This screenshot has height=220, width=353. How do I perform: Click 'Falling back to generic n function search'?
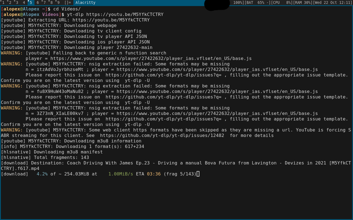(110, 53)
